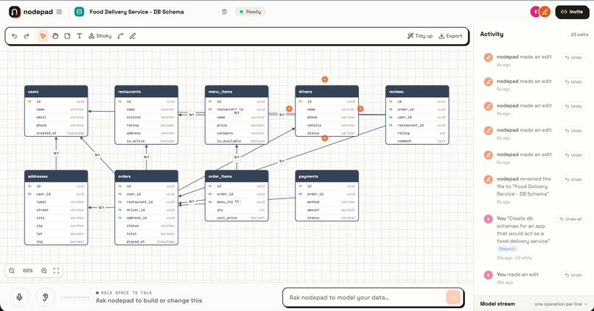Select the hand pan tool

pyautogui.click(x=55, y=36)
